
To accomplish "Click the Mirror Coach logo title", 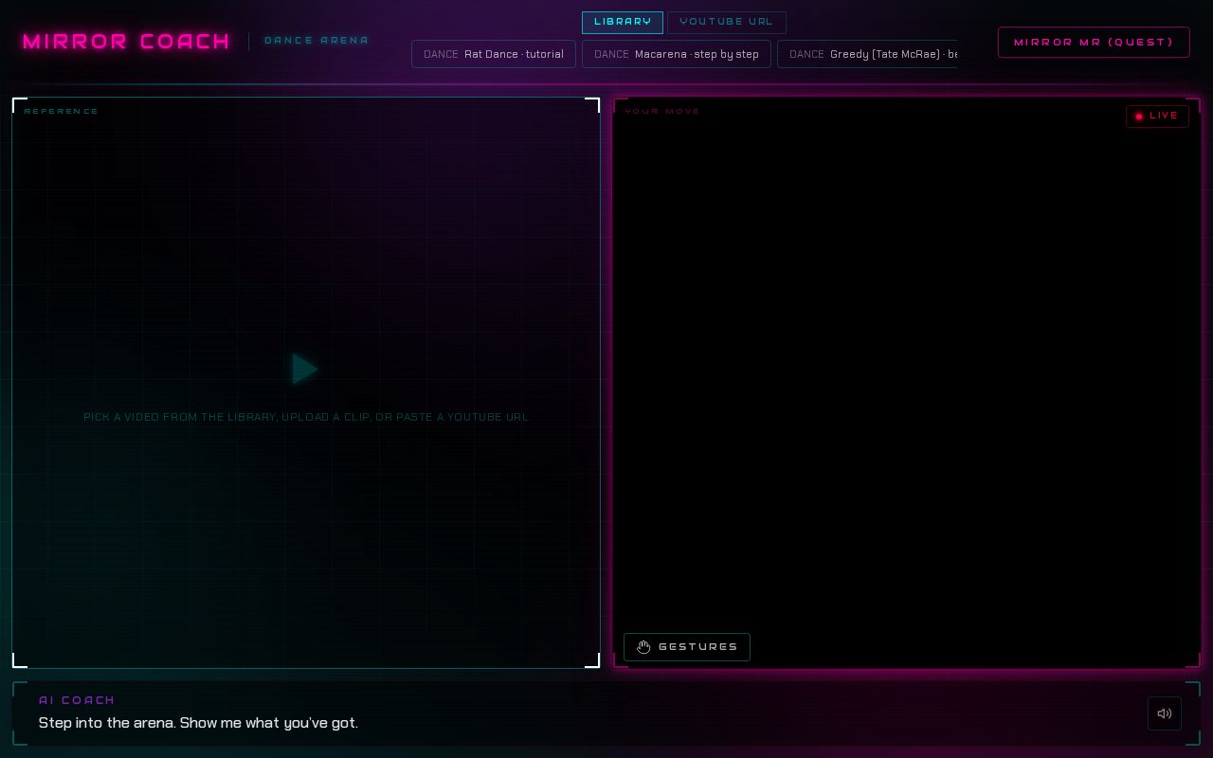I will click(126, 42).
